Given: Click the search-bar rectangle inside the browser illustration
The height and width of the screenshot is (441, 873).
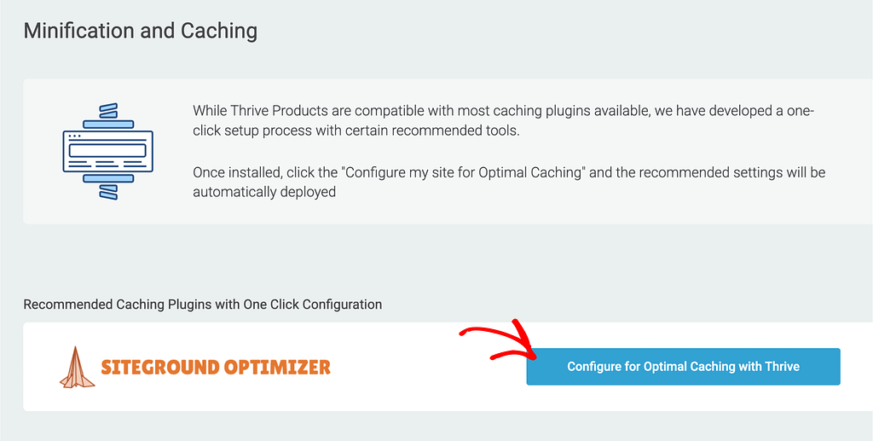Looking at the screenshot, I should coord(108,150).
